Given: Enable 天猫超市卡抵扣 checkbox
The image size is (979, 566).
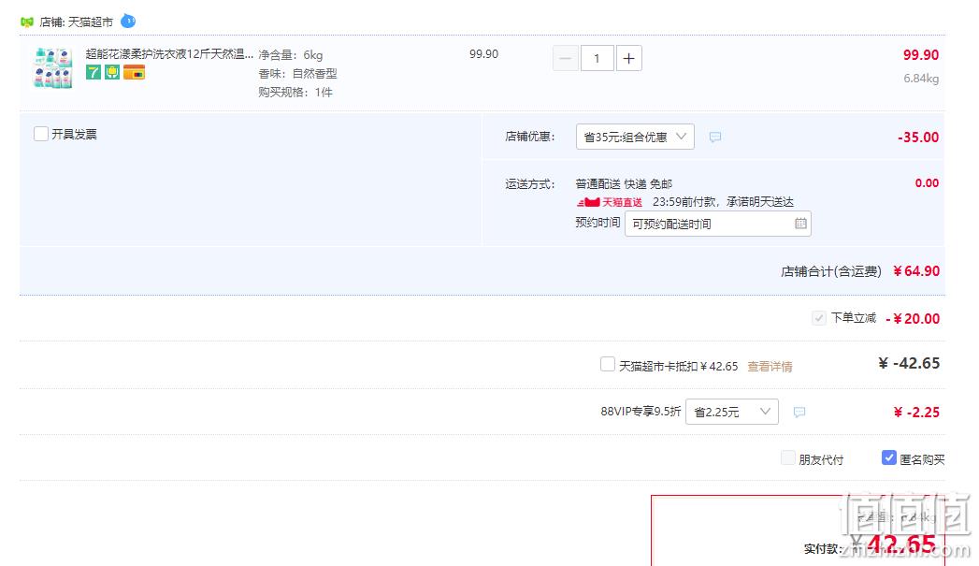Looking at the screenshot, I should coord(608,364).
